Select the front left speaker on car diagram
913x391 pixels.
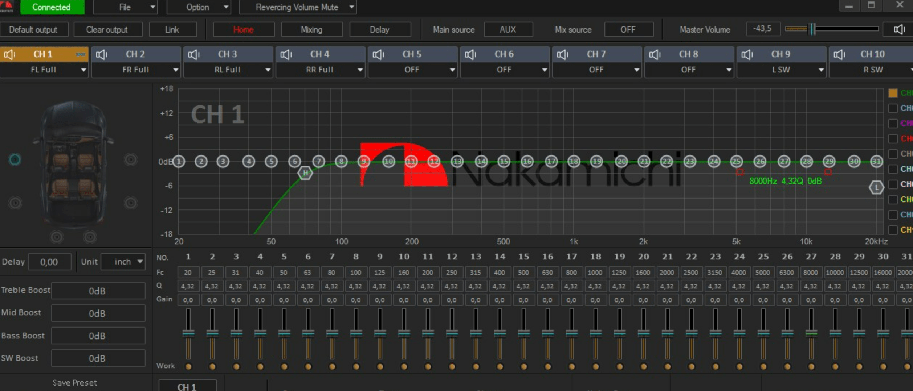[15, 159]
